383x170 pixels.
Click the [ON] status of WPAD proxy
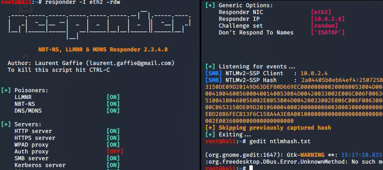click(113, 145)
